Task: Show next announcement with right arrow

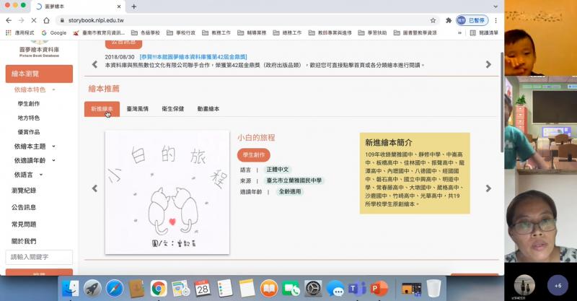Action: click(x=488, y=64)
